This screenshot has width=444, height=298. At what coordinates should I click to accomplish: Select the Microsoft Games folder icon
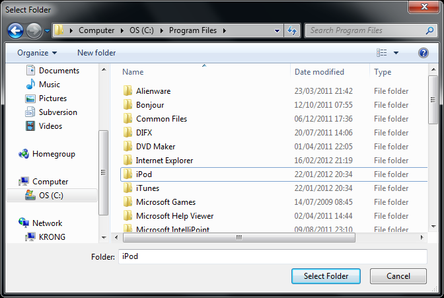click(128, 202)
